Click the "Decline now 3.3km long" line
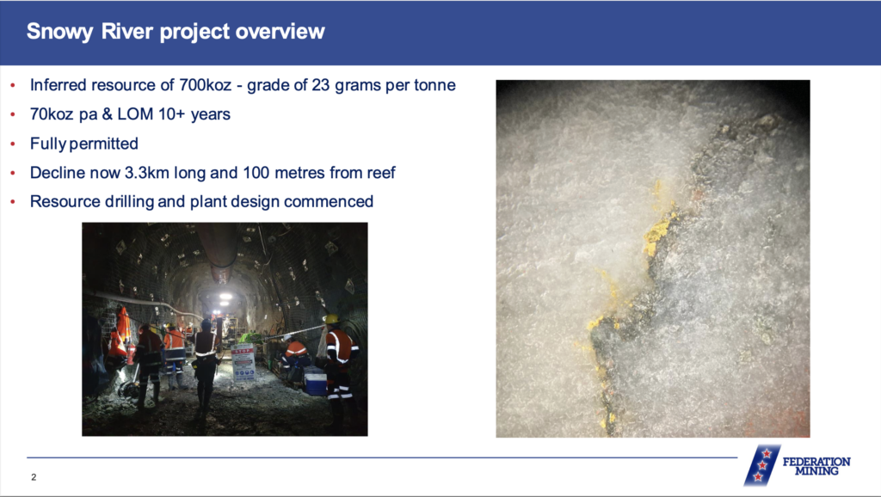881x497 pixels. click(x=213, y=173)
